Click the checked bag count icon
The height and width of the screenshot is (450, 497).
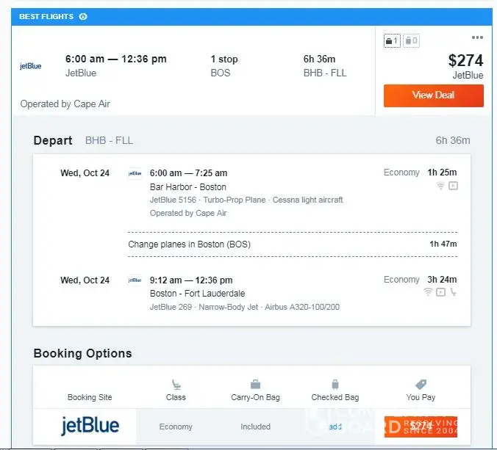[410, 41]
